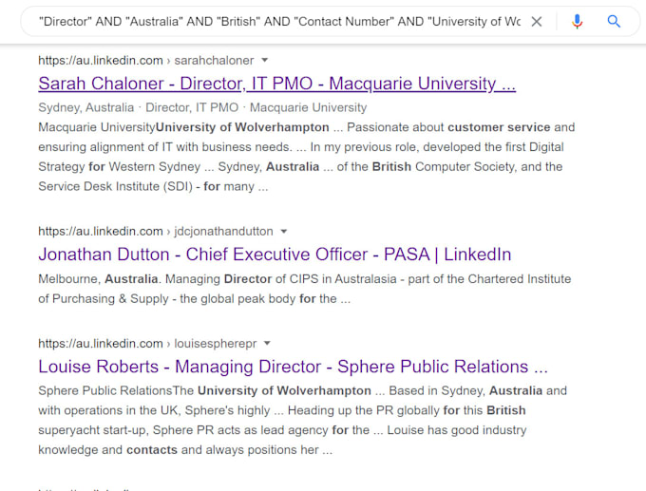
Task: Click the 'Service Desk Institute (SDI)' snippet line
Action: pyautogui.click(x=153, y=186)
